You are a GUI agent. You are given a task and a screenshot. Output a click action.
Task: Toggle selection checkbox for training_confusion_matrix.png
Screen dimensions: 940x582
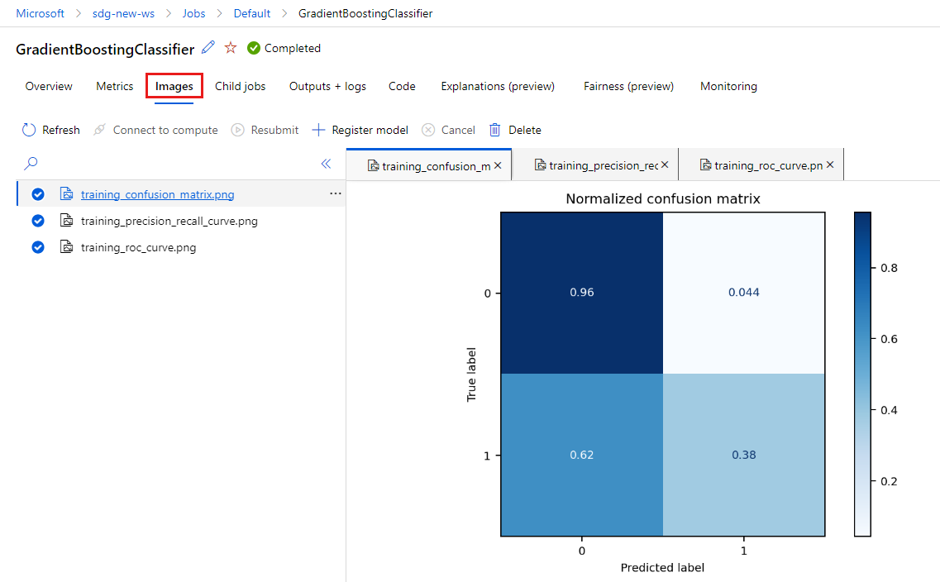pyautogui.click(x=37, y=193)
